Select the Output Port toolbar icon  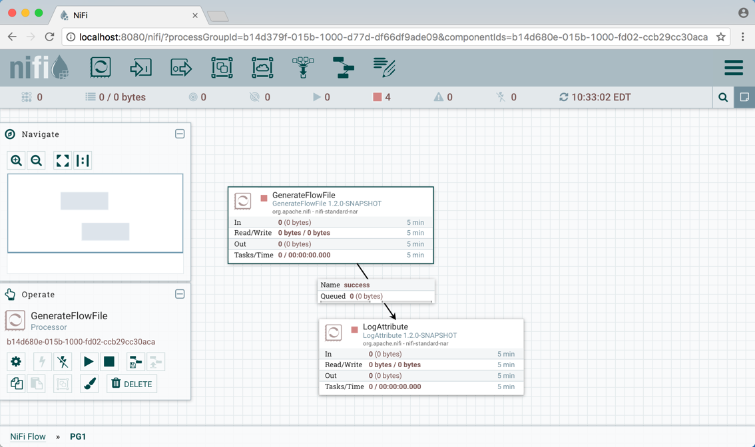pyautogui.click(x=181, y=67)
